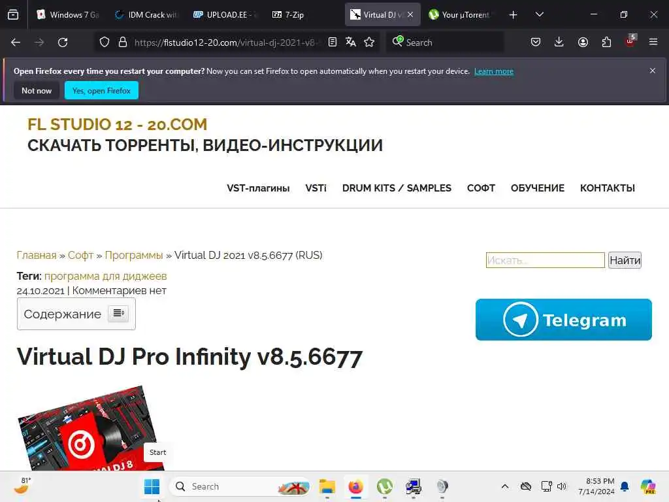Screen dimensions: 669x502
Task: Open a new tab with the plus icon
Action: 514,15
